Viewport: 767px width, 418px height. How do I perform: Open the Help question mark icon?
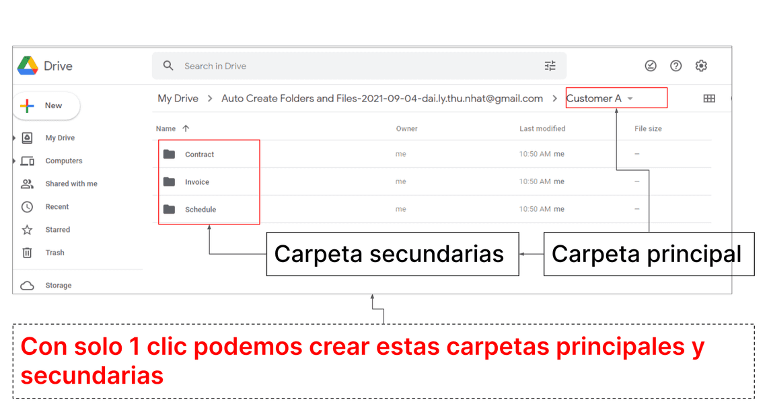coord(675,66)
